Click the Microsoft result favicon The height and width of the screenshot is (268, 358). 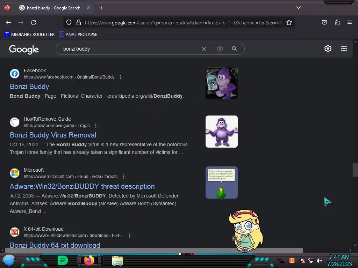[x=15, y=173]
